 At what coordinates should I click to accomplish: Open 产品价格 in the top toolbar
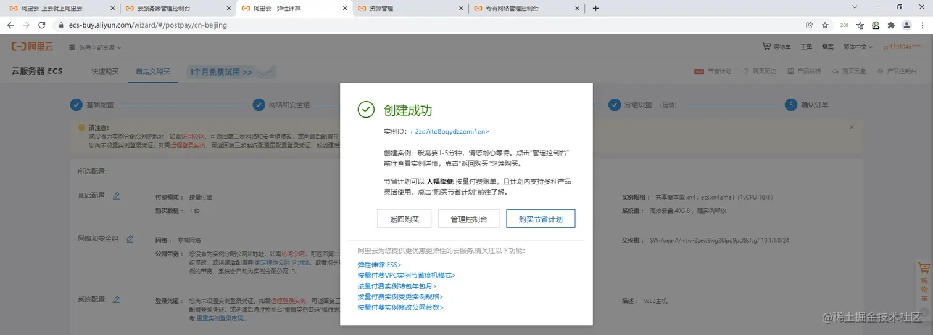[805, 71]
